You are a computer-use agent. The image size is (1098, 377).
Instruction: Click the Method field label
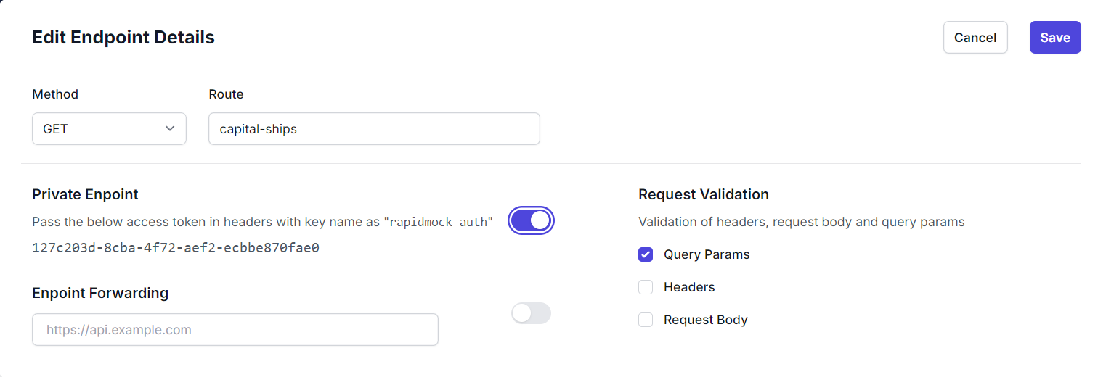tap(55, 94)
